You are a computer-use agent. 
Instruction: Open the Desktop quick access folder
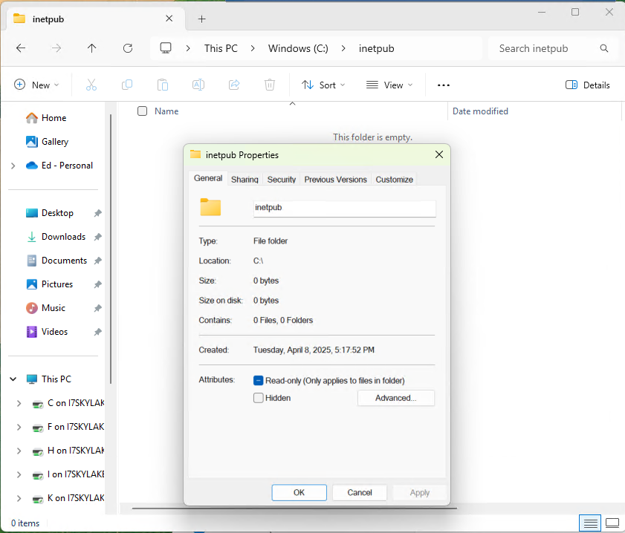[x=50, y=213]
